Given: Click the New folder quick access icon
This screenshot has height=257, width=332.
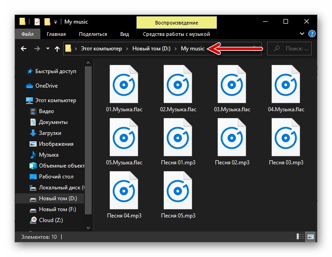Looking at the screenshot, I should pos(47,22).
